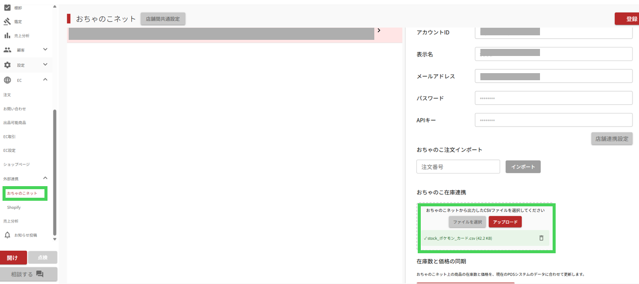Click the EC globe icon
The width and height of the screenshot is (639, 284).
[7, 80]
